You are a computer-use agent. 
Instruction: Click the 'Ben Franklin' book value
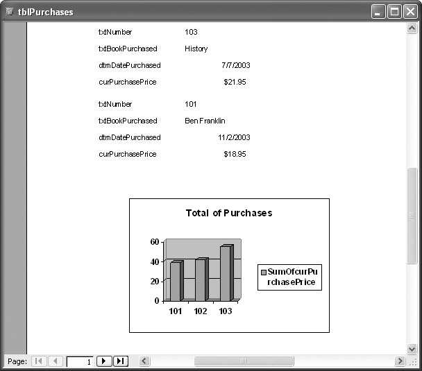click(205, 121)
